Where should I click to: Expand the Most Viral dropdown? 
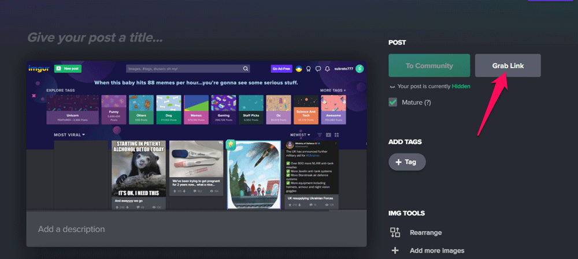69,135
